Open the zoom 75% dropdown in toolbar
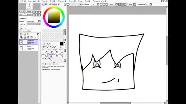 click(98, 4)
